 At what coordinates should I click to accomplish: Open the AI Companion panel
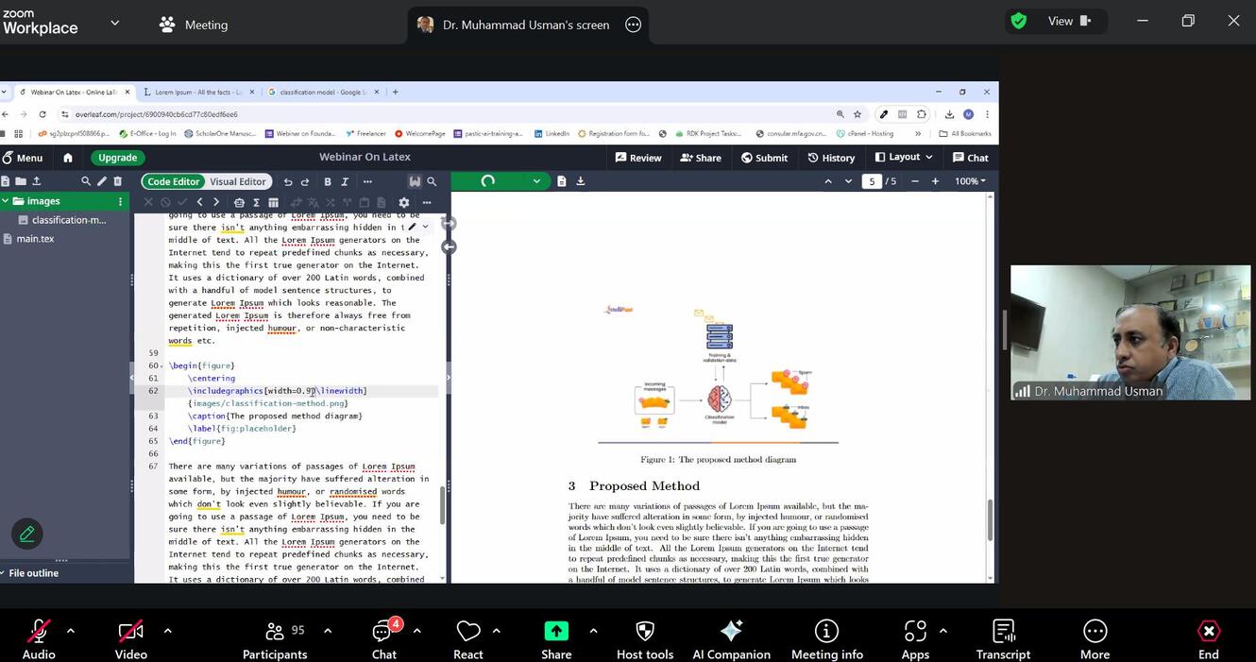(731, 639)
